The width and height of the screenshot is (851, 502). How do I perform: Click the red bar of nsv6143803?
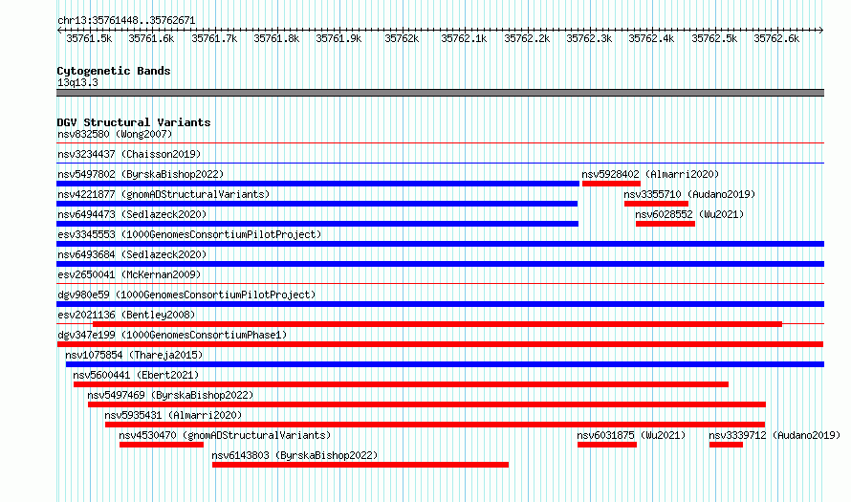pos(360,465)
